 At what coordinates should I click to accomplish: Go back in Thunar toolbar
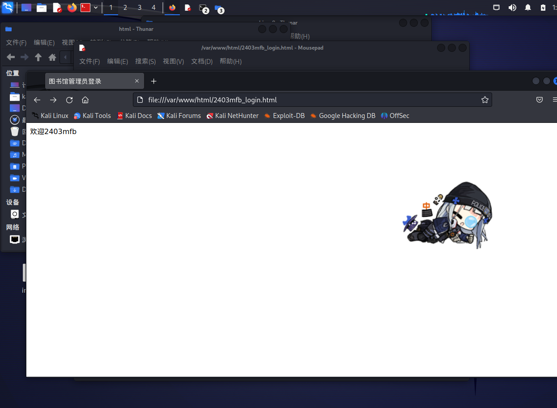(11, 57)
